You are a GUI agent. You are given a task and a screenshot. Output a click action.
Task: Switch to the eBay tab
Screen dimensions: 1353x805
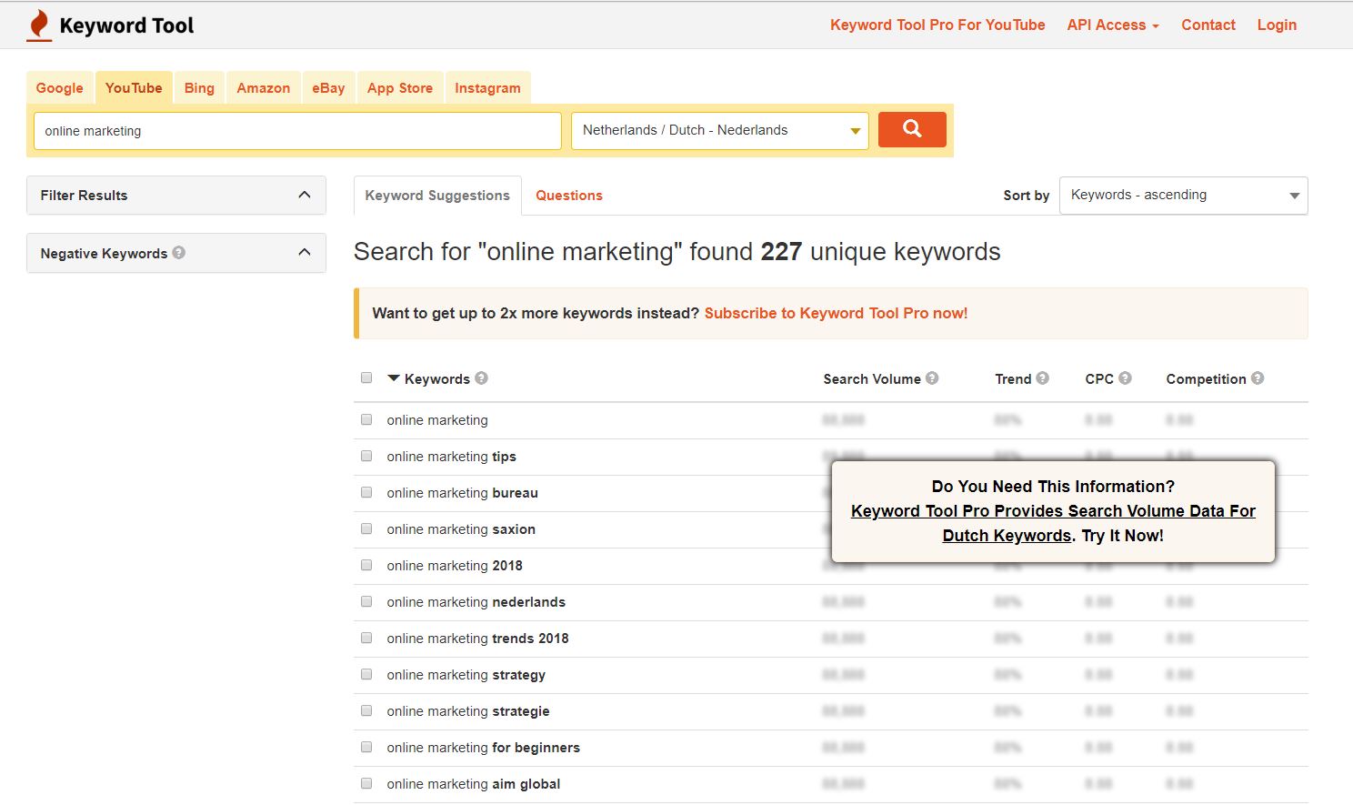tap(328, 88)
